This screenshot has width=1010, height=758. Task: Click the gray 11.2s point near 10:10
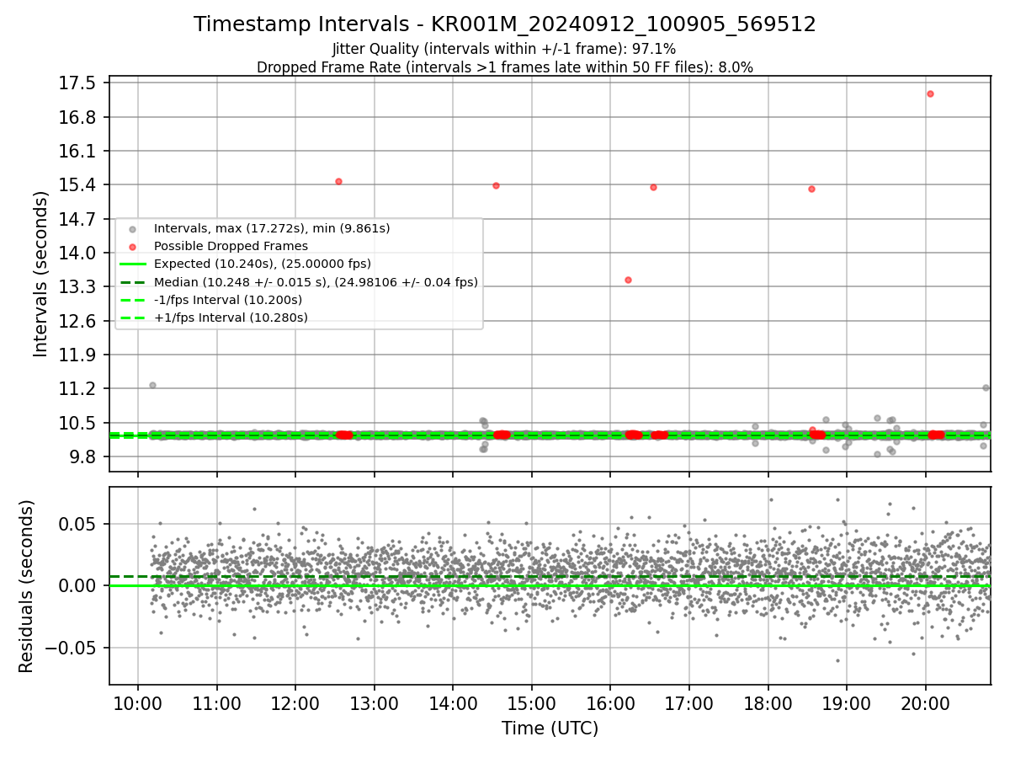[152, 385]
